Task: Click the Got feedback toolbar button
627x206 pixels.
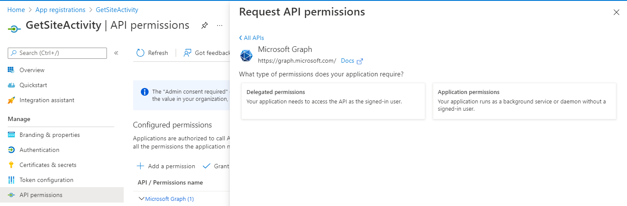Action: pyautogui.click(x=207, y=53)
